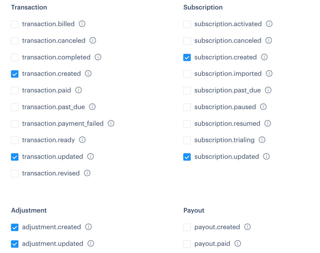This screenshot has height=253, width=320.
Task: Open info icon beside payout.paid
Action: pos(238,244)
